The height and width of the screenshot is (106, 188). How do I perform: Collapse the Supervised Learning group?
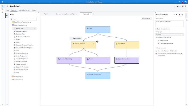pos(11,25)
